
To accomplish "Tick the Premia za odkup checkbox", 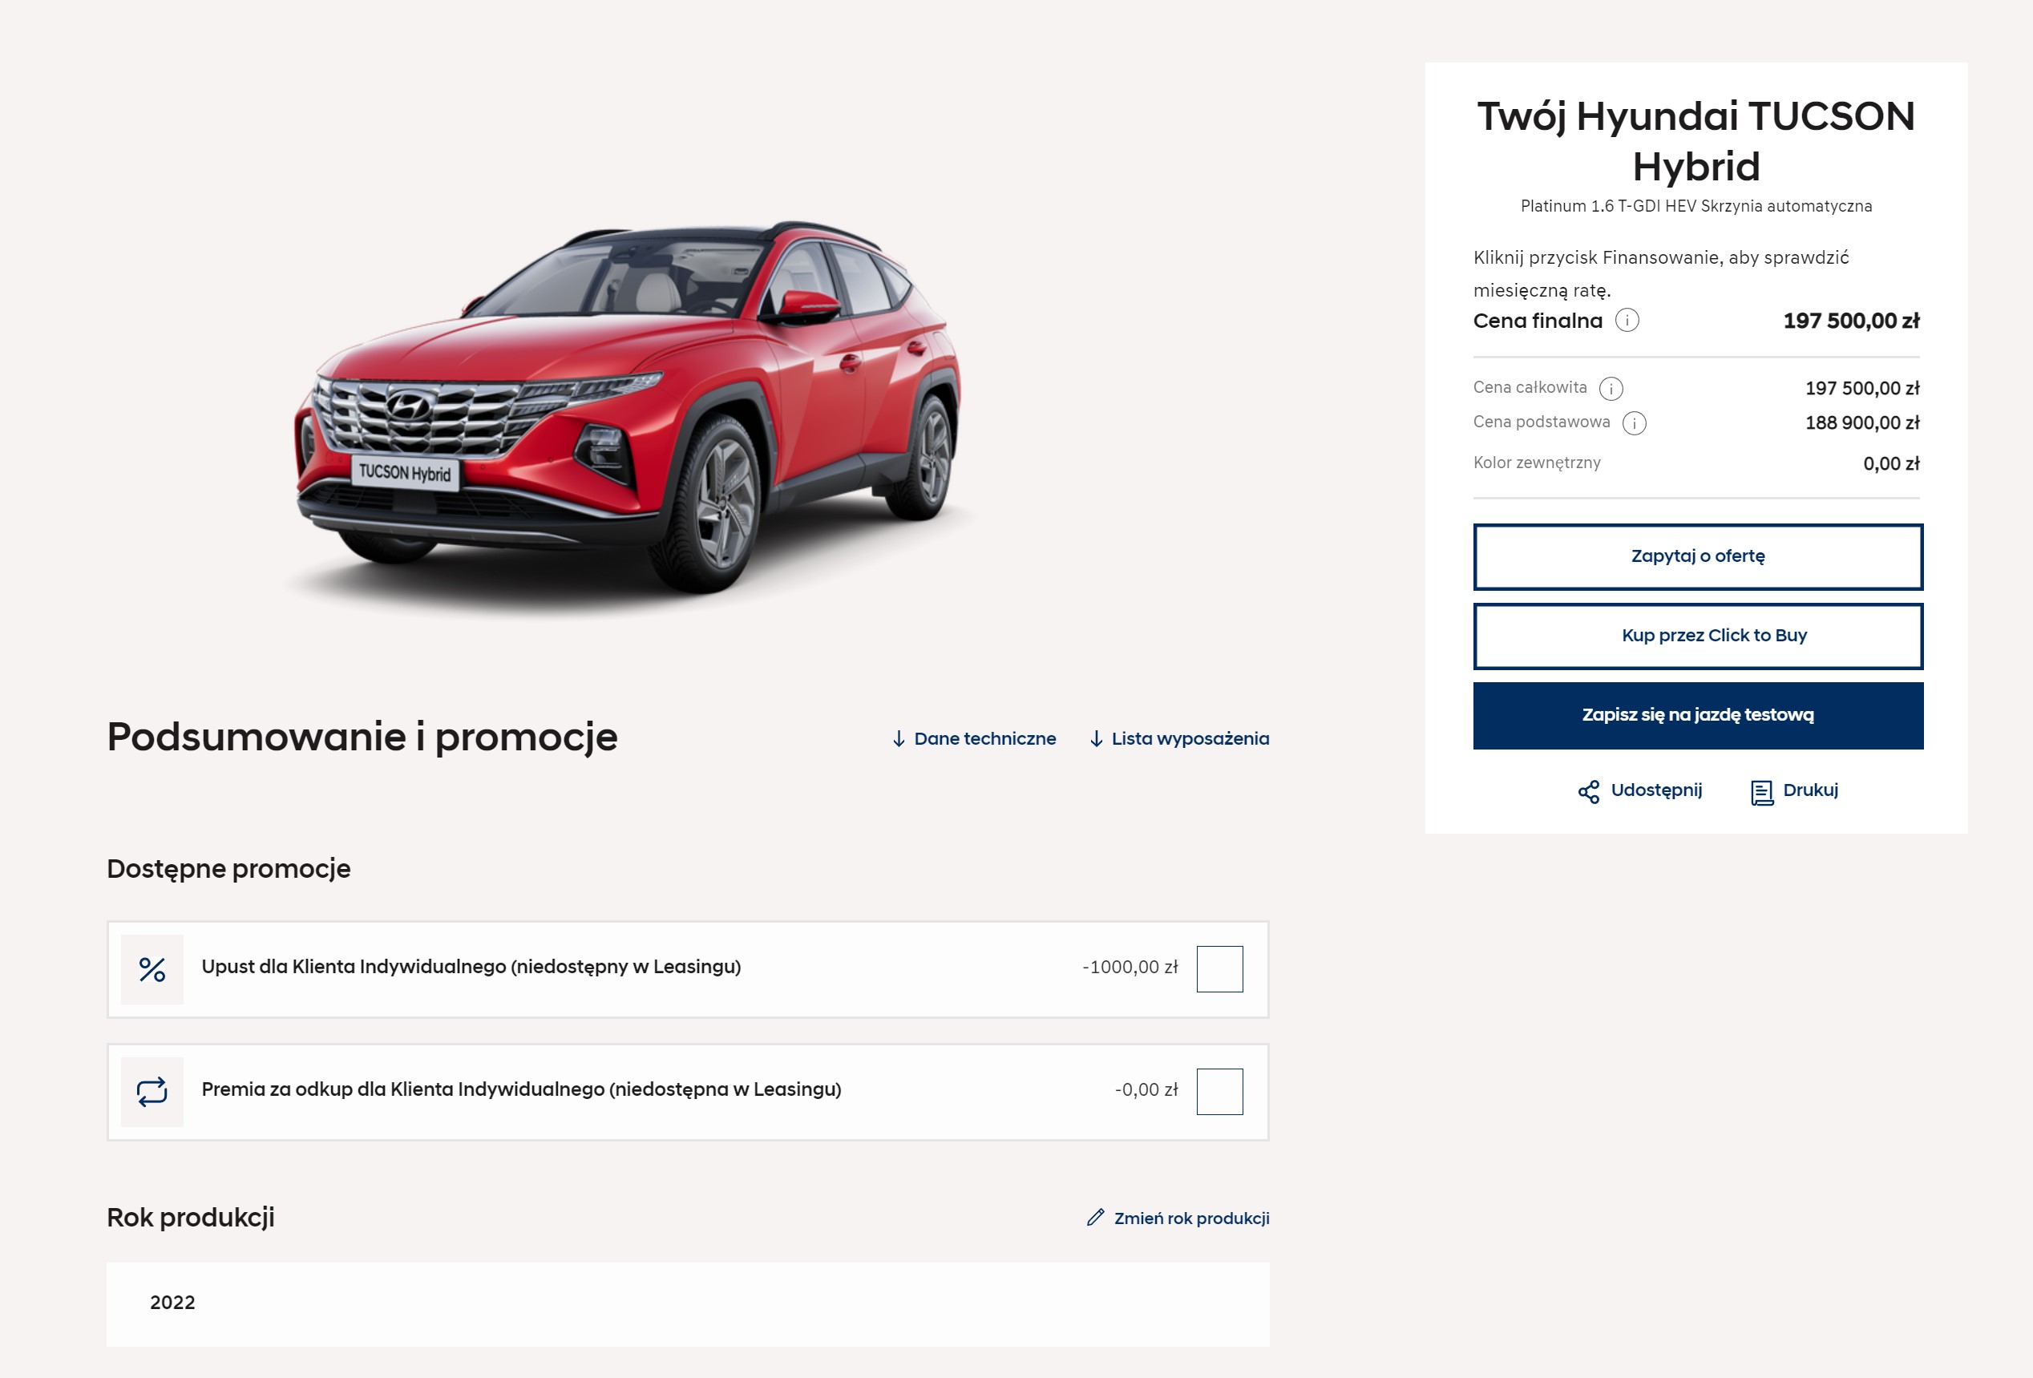I will (1219, 1091).
